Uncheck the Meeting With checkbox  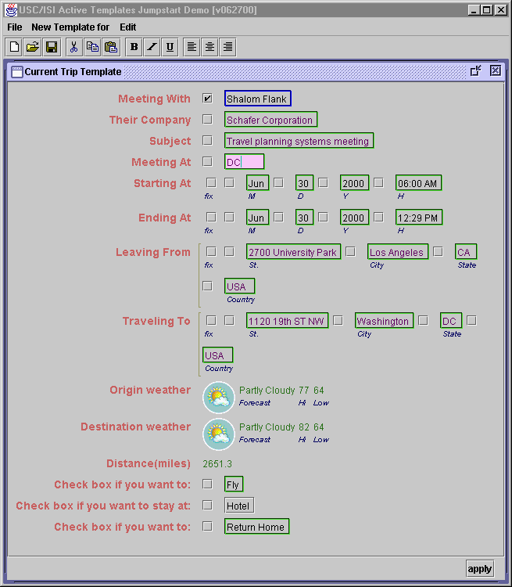[207, 99]
